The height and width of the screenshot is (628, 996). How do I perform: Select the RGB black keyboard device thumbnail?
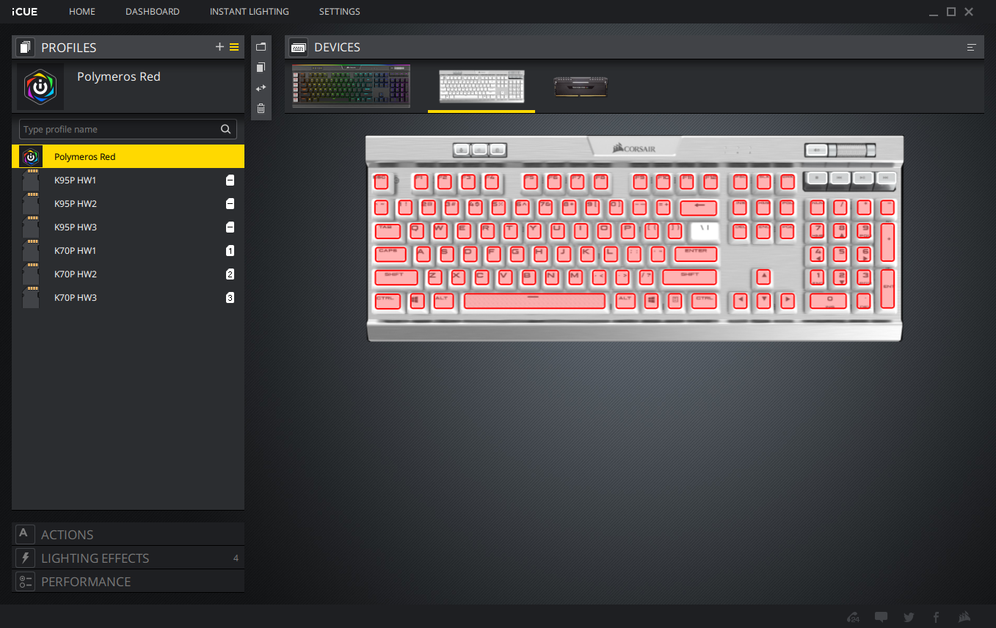(351, 87)
